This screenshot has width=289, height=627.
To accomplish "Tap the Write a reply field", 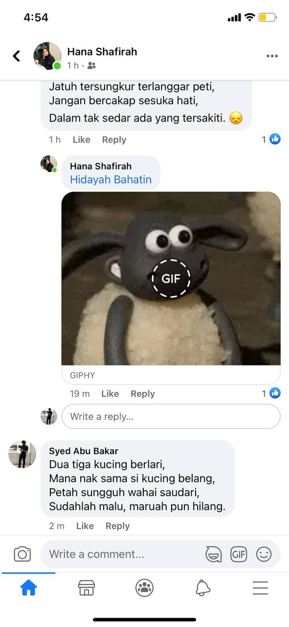I will [171, 416].
